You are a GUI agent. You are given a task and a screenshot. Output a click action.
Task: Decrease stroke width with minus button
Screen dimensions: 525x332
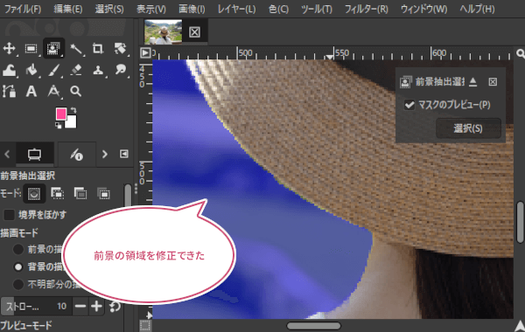click(80, 307)
